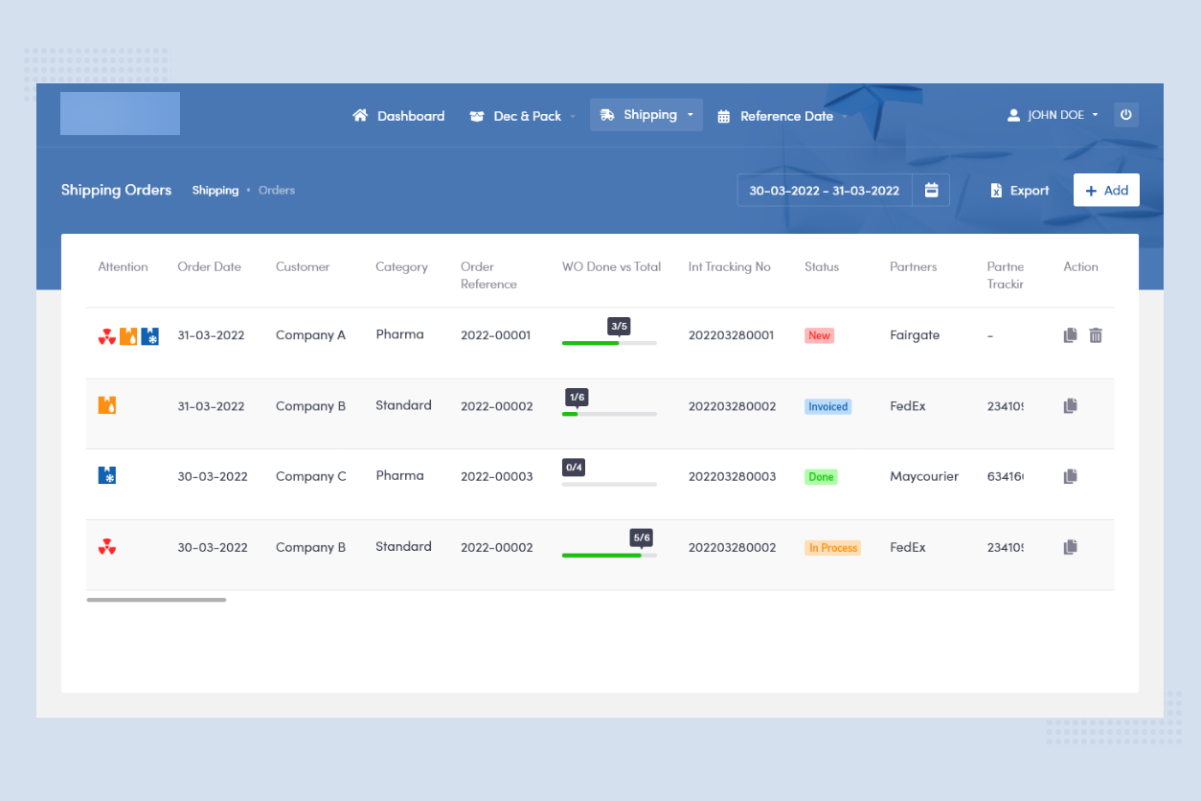Viewport: 1201px width, 801px height.
Task: Click the orange flammable icon for order 2022-00002
Action: click(x=107, y=405)
